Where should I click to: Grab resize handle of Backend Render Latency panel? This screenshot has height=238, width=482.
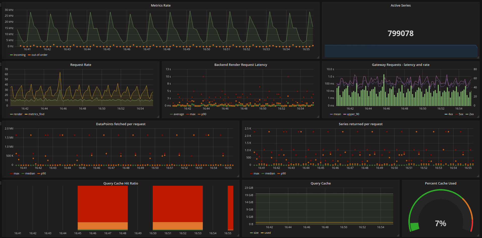pos(318,117)
